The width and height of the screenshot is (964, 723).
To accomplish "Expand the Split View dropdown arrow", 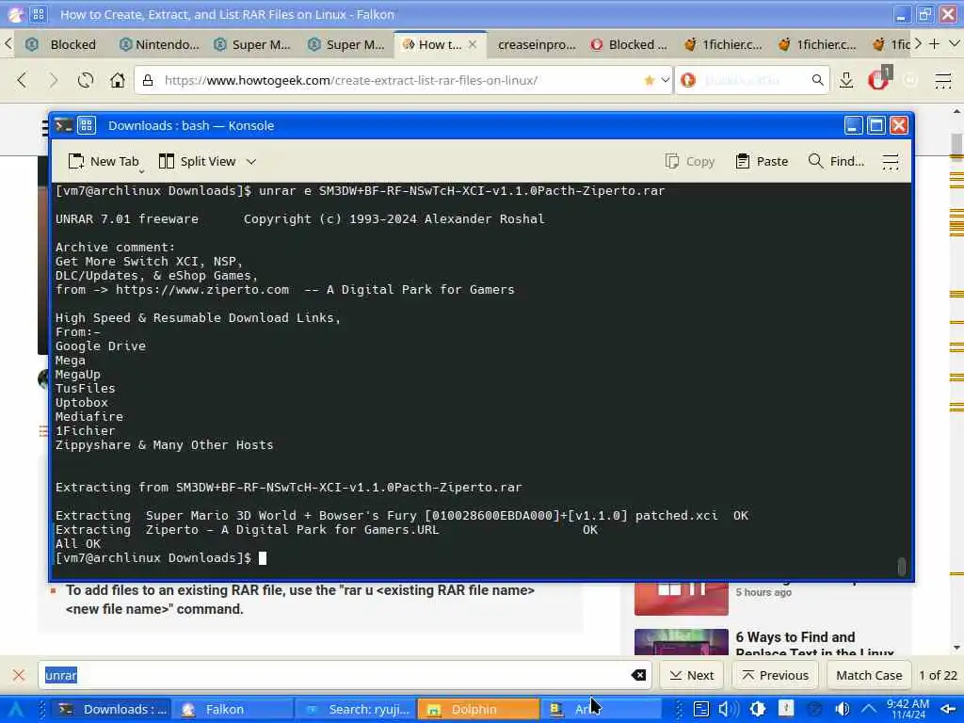I will click(x=250, y=161).
